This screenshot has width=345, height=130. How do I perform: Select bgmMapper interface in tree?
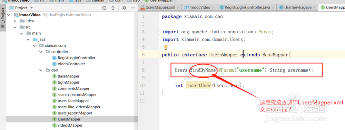[x=66, y=83]
